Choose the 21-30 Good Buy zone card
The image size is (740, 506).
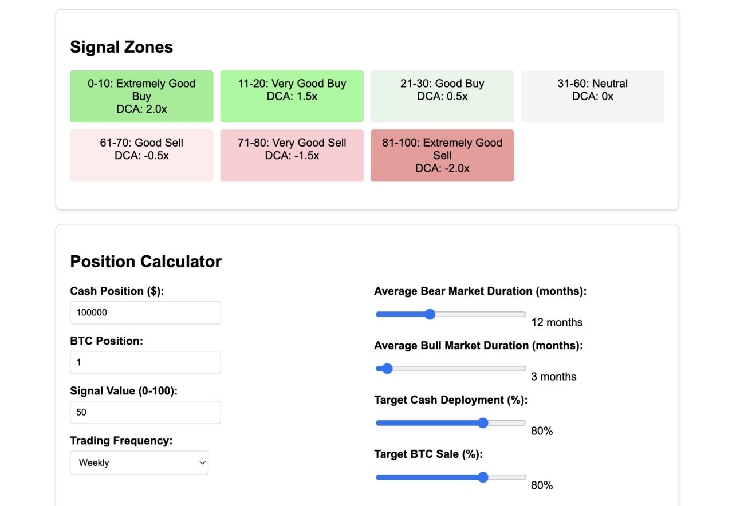[x=442, y=96]
